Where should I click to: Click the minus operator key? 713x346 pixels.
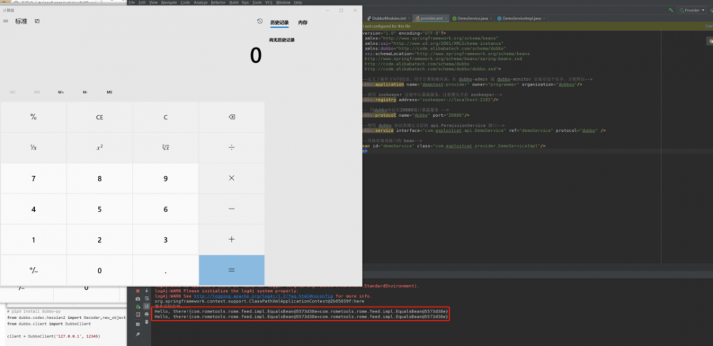232,209
